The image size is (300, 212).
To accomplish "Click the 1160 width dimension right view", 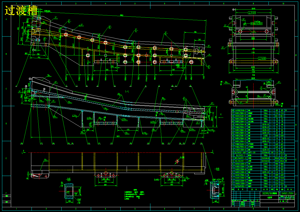I will 253,52.
